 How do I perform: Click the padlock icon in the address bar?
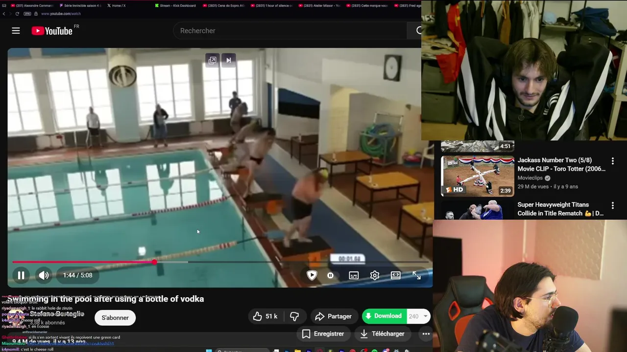coord(36,14)
